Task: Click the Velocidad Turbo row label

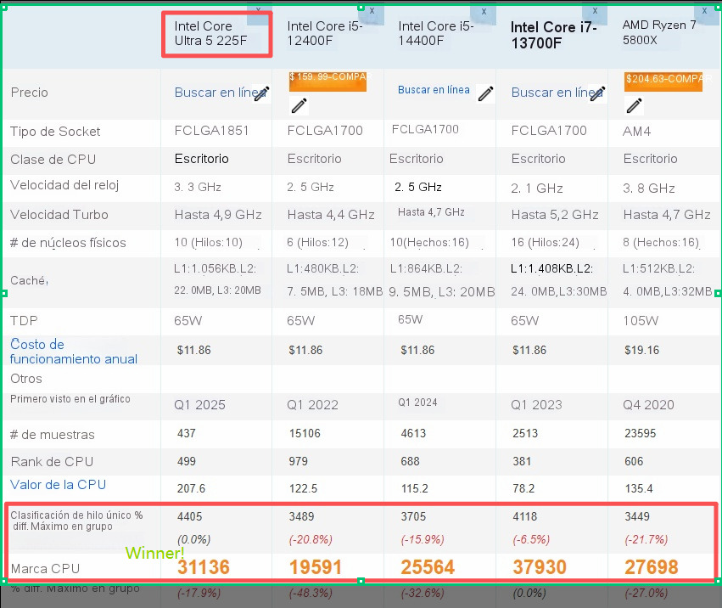Action: [59, 215]
